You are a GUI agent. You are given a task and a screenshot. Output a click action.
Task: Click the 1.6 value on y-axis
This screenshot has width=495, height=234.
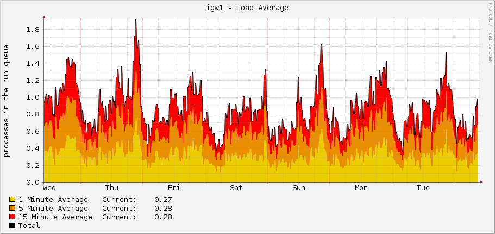[33, 47]
